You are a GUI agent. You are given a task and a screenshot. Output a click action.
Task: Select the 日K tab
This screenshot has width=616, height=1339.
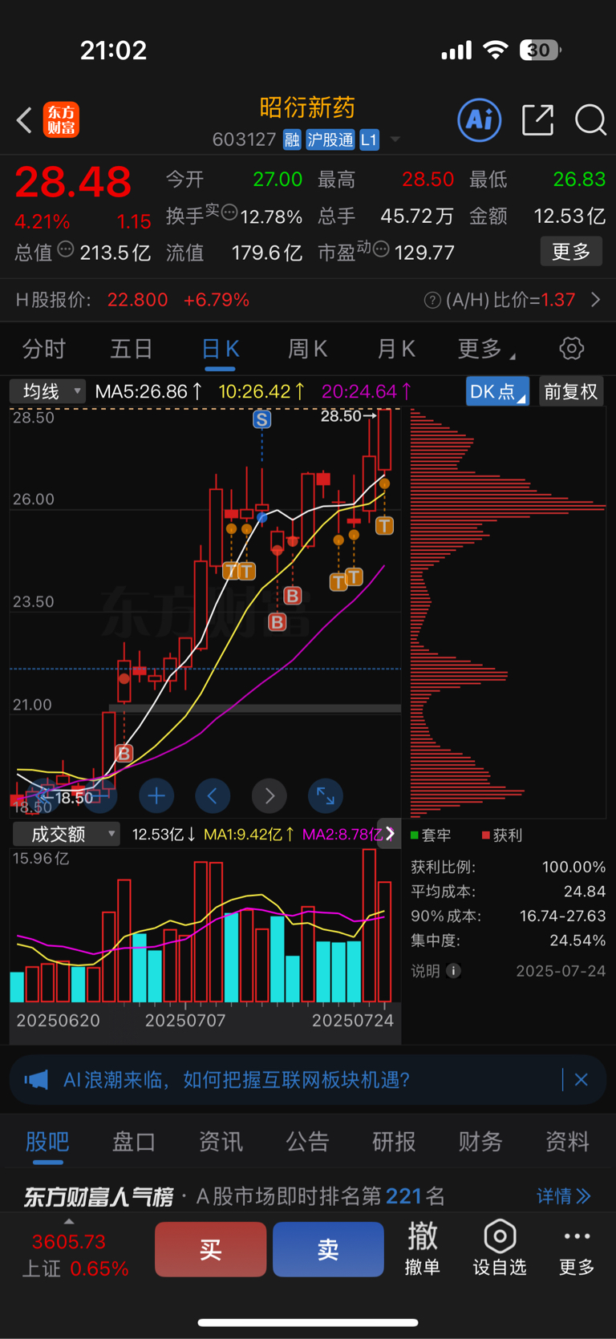(x=220, y=349)
